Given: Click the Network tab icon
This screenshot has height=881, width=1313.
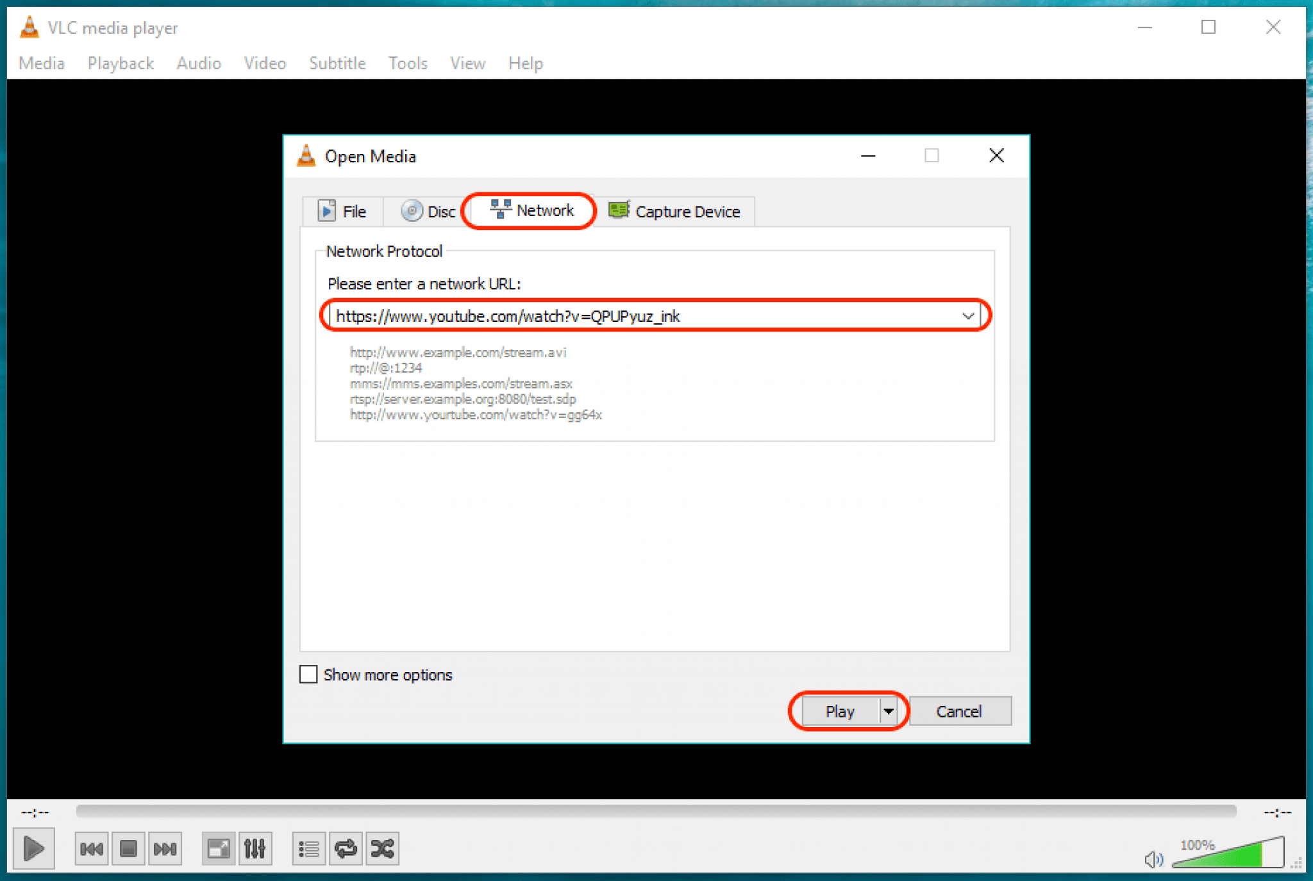Looking at the screenshot, I should coord(498,210).
